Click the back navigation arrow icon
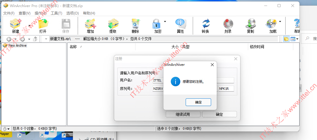Screen dimensions: 317x140 [x=9, y=39]
